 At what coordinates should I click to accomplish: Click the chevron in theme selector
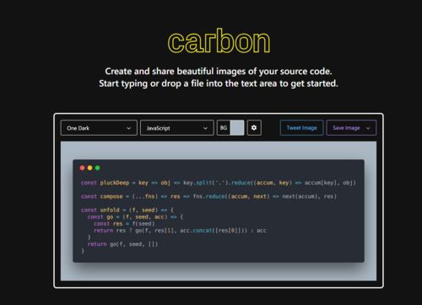coord(128,128)
